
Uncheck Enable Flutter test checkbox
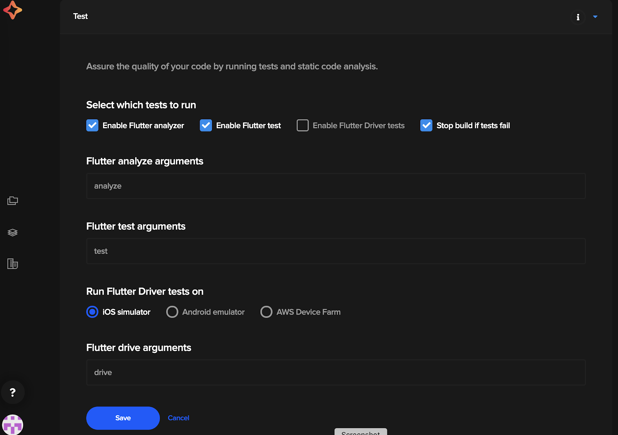(206, 125)
